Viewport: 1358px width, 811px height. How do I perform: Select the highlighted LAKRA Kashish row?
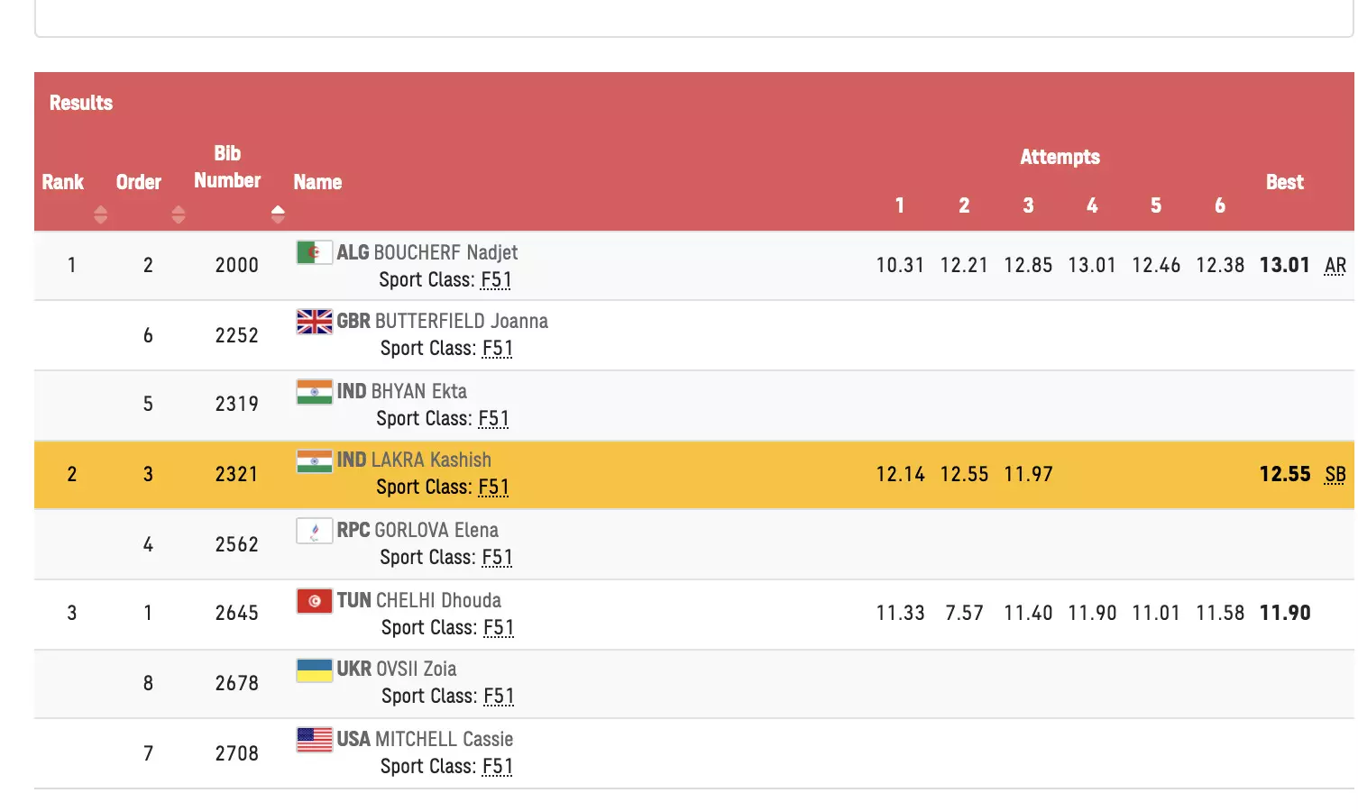(x=685, y=475)
